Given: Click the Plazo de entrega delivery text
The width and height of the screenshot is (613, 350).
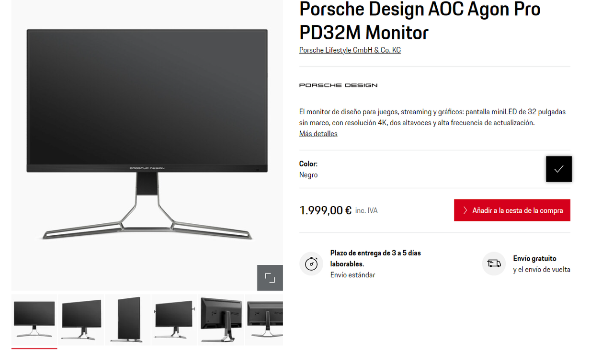Looking at the screenshot, I should point(375,258).
